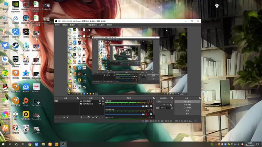Select the GeForce Experience desktop icon
The height and width of the screenshot is (147, 262).
[15, 7]
